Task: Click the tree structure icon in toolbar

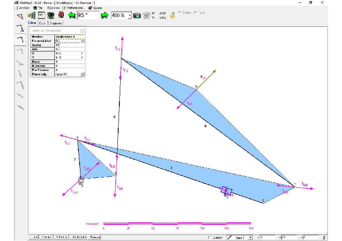Action: click(31, 15)
